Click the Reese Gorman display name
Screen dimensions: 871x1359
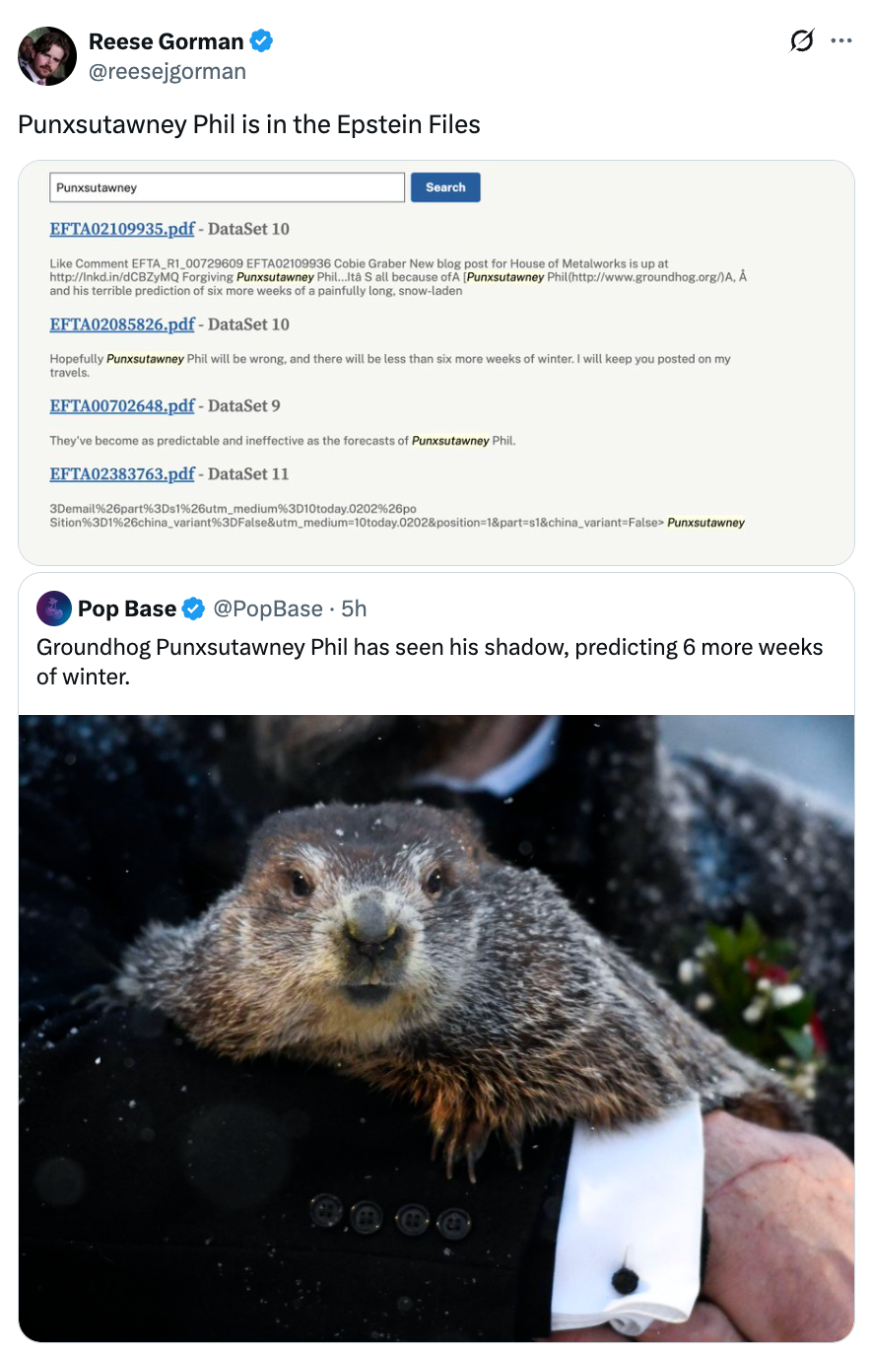coord(167,41)
